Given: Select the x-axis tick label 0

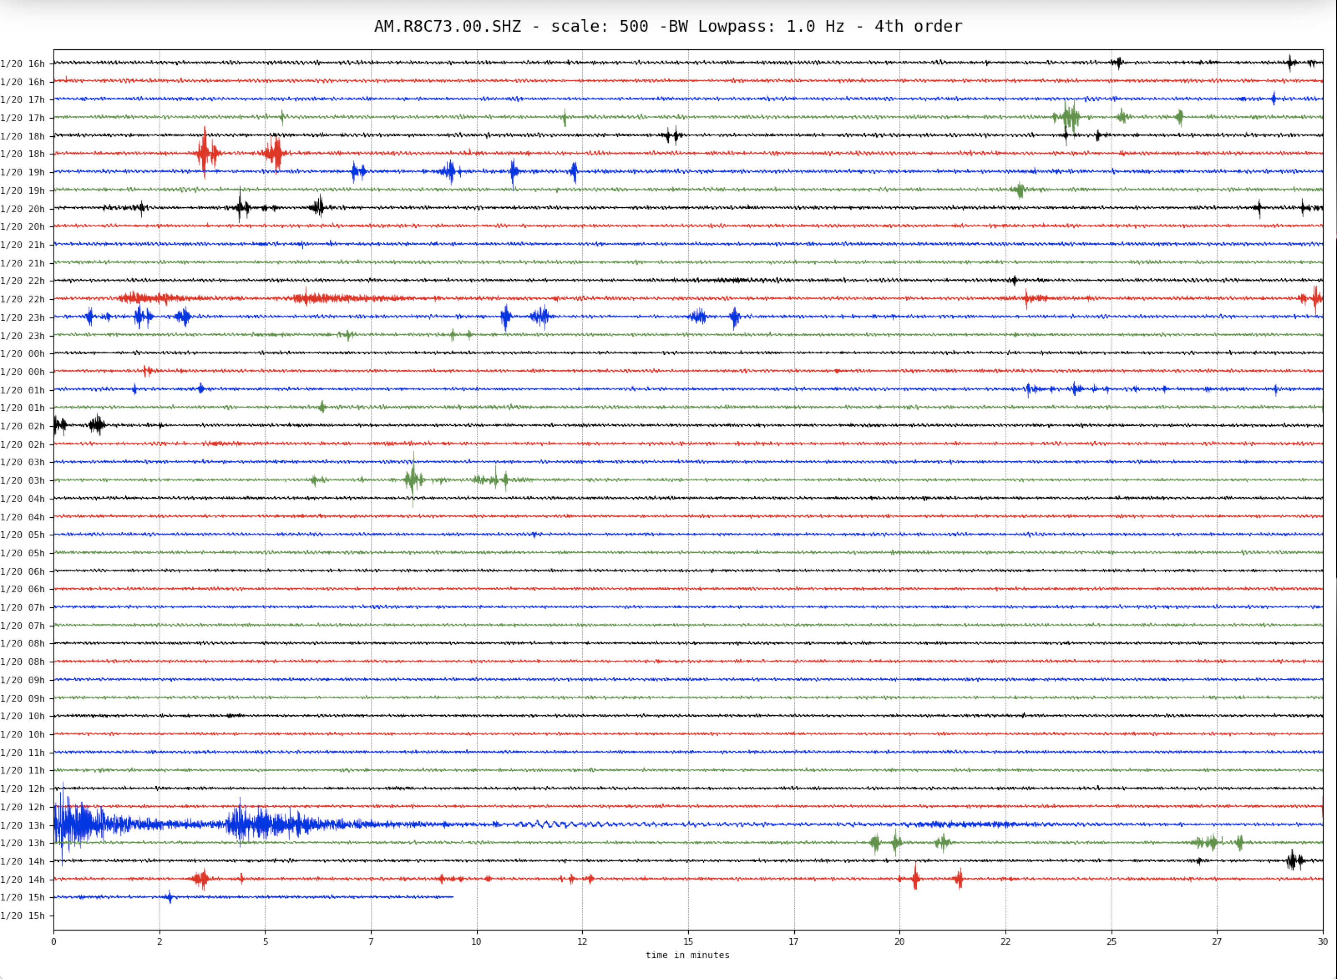Looking at the screenshot, I should [x=54, y=941].
